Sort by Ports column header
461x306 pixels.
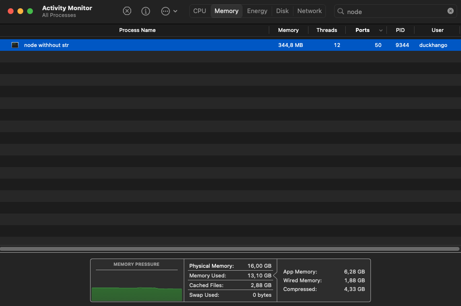pyautogui.click(x=363, y=30)
